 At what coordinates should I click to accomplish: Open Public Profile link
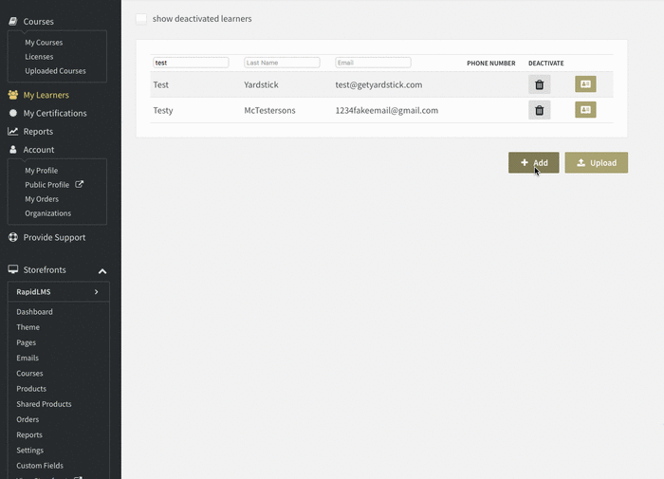pyautogui.click(x=46, y=185)
